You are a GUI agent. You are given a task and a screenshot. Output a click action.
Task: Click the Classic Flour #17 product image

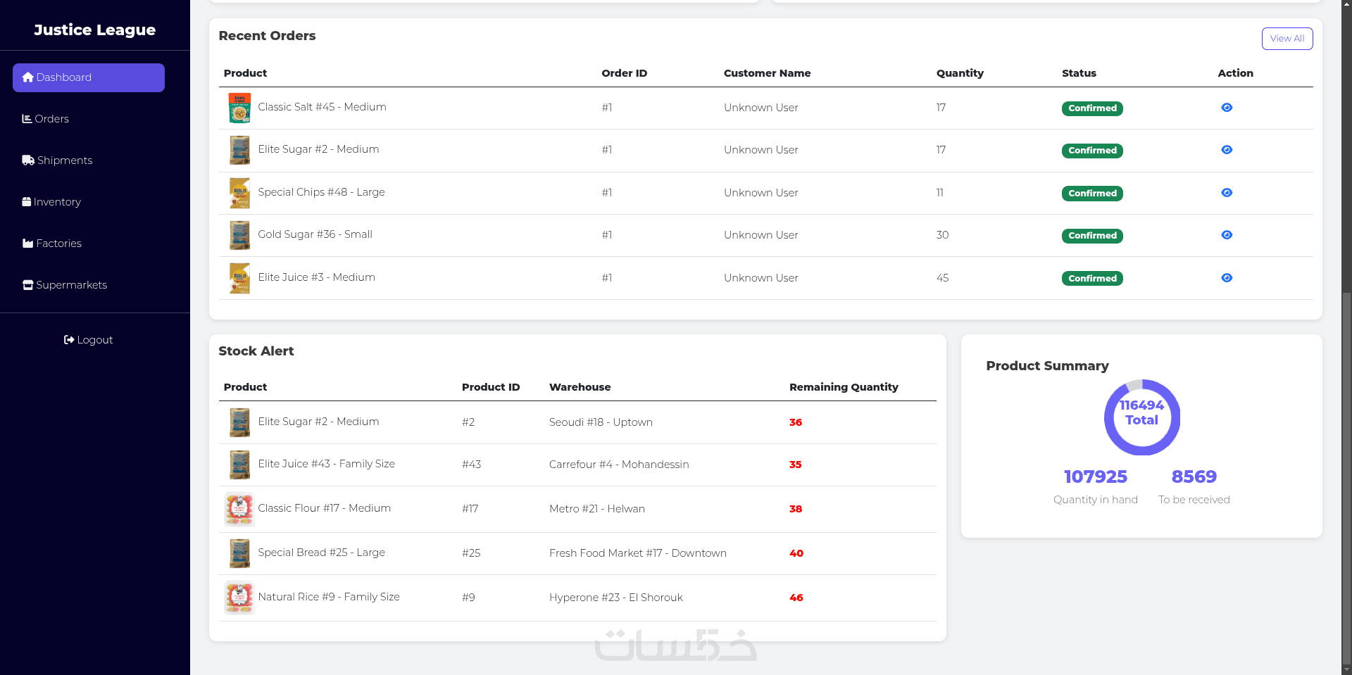coord(239,509)
